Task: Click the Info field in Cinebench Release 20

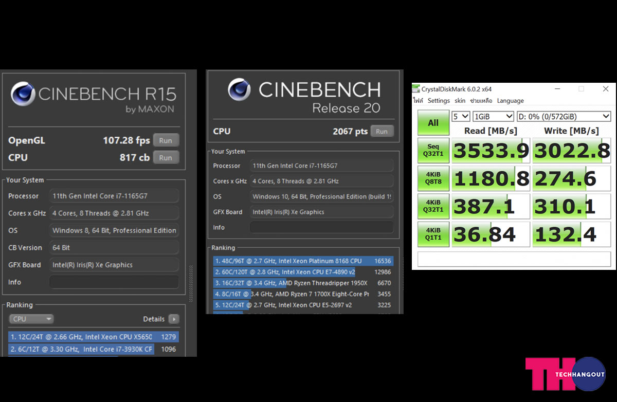Action: 321,227
